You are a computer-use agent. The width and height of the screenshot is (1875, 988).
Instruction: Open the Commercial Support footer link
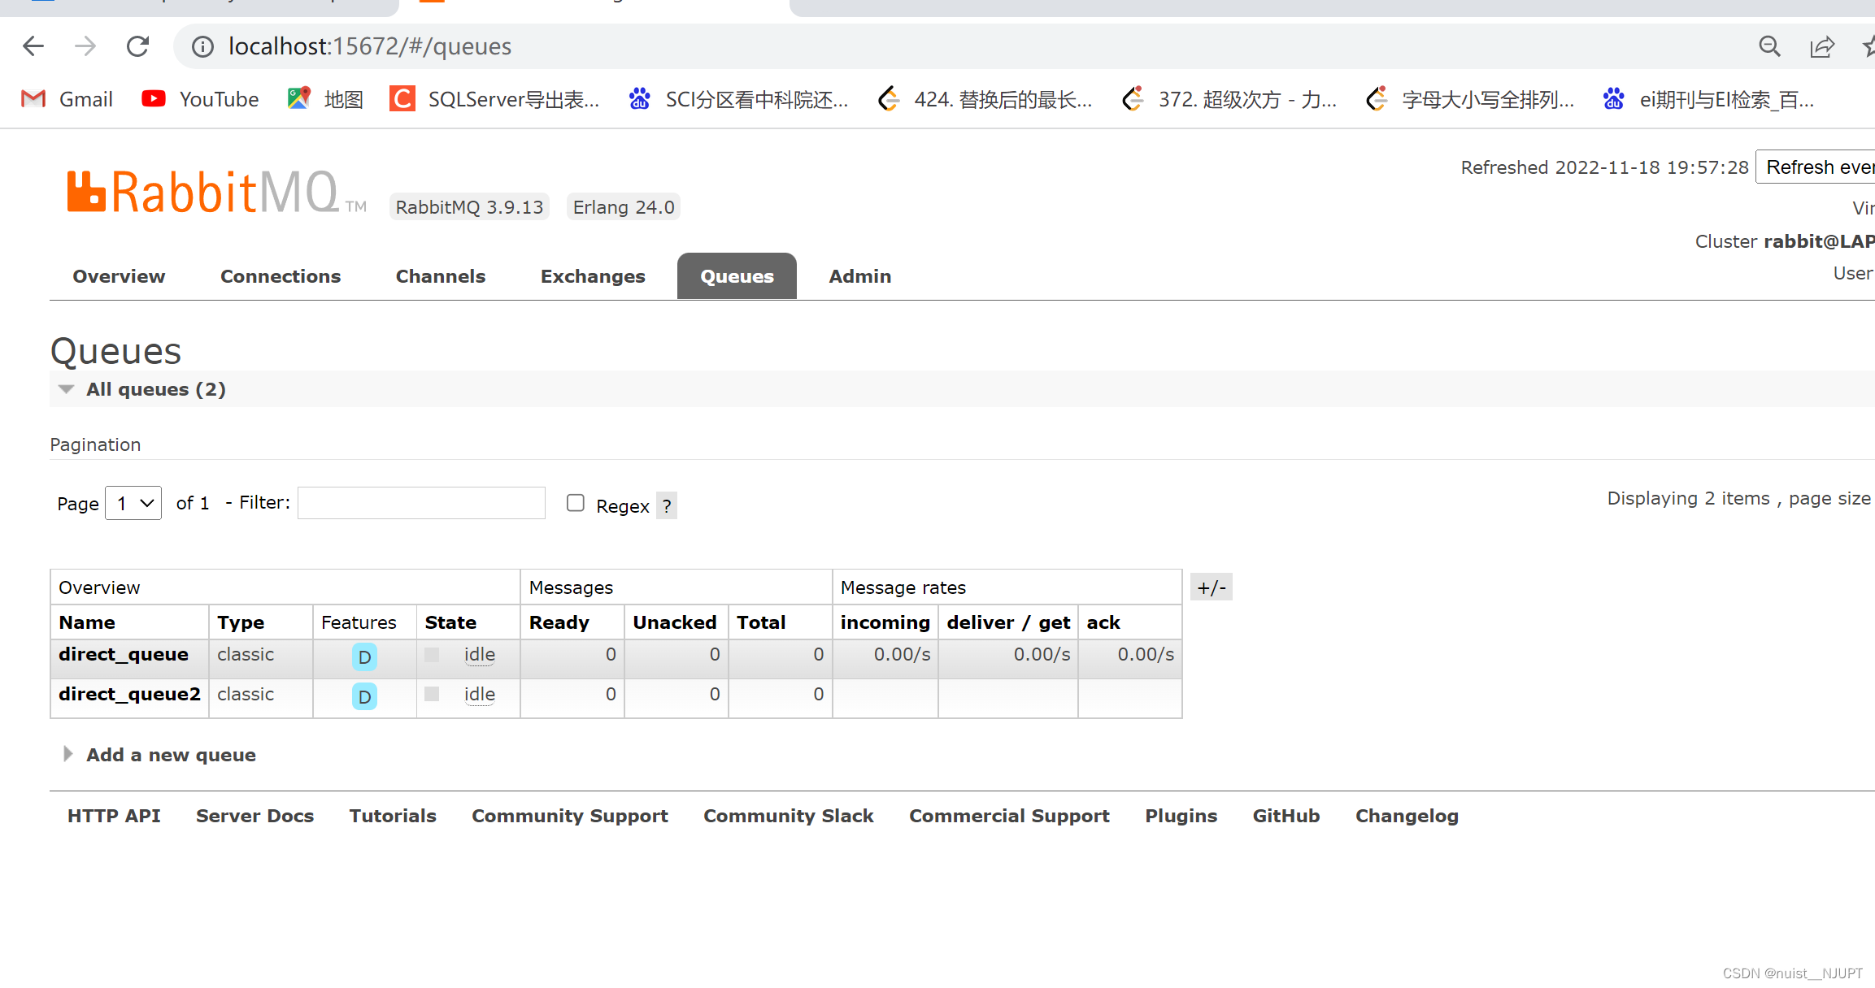pyautogui.click(x=1009, y=816)
